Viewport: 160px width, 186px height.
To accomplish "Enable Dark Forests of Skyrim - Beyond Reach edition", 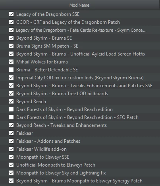I will pos(11,109).
